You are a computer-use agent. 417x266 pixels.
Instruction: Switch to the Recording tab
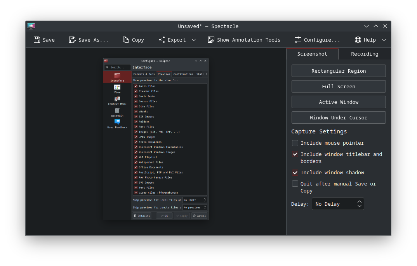[365, 54]
